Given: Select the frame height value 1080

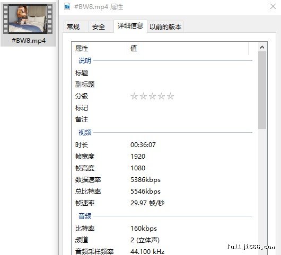Looking at the screenshot, I should (138, 168).
